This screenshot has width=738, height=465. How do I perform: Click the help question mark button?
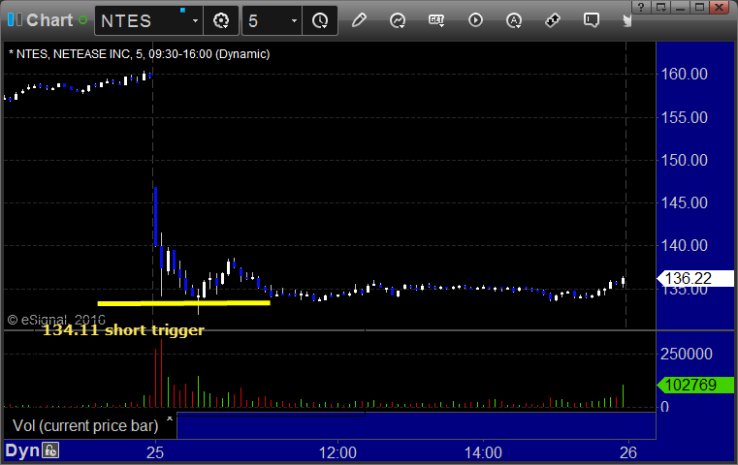pyautogui.click(x=640, y=8)
